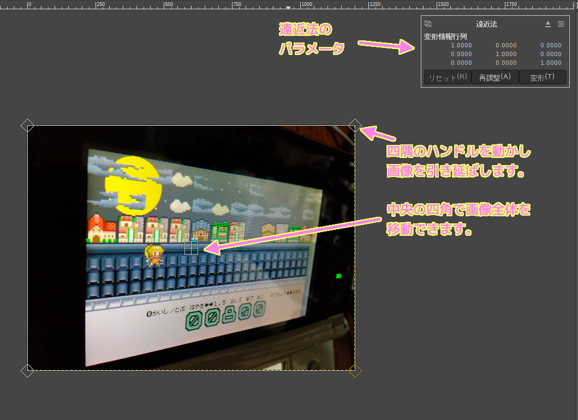The height and width of the screenshot is (420, 578).
Task: Click the center square move handle
Action: click(191, 248)
